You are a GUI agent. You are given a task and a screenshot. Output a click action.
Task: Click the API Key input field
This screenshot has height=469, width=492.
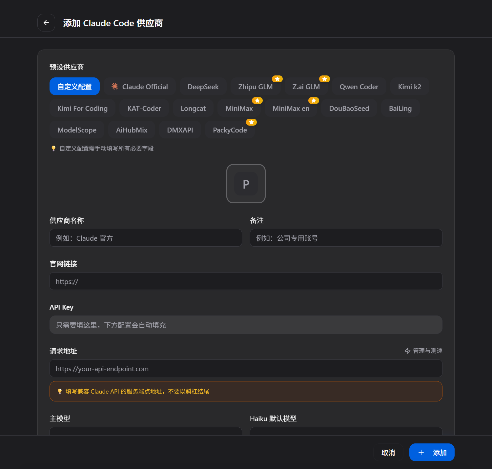click(x=246, y=325)
